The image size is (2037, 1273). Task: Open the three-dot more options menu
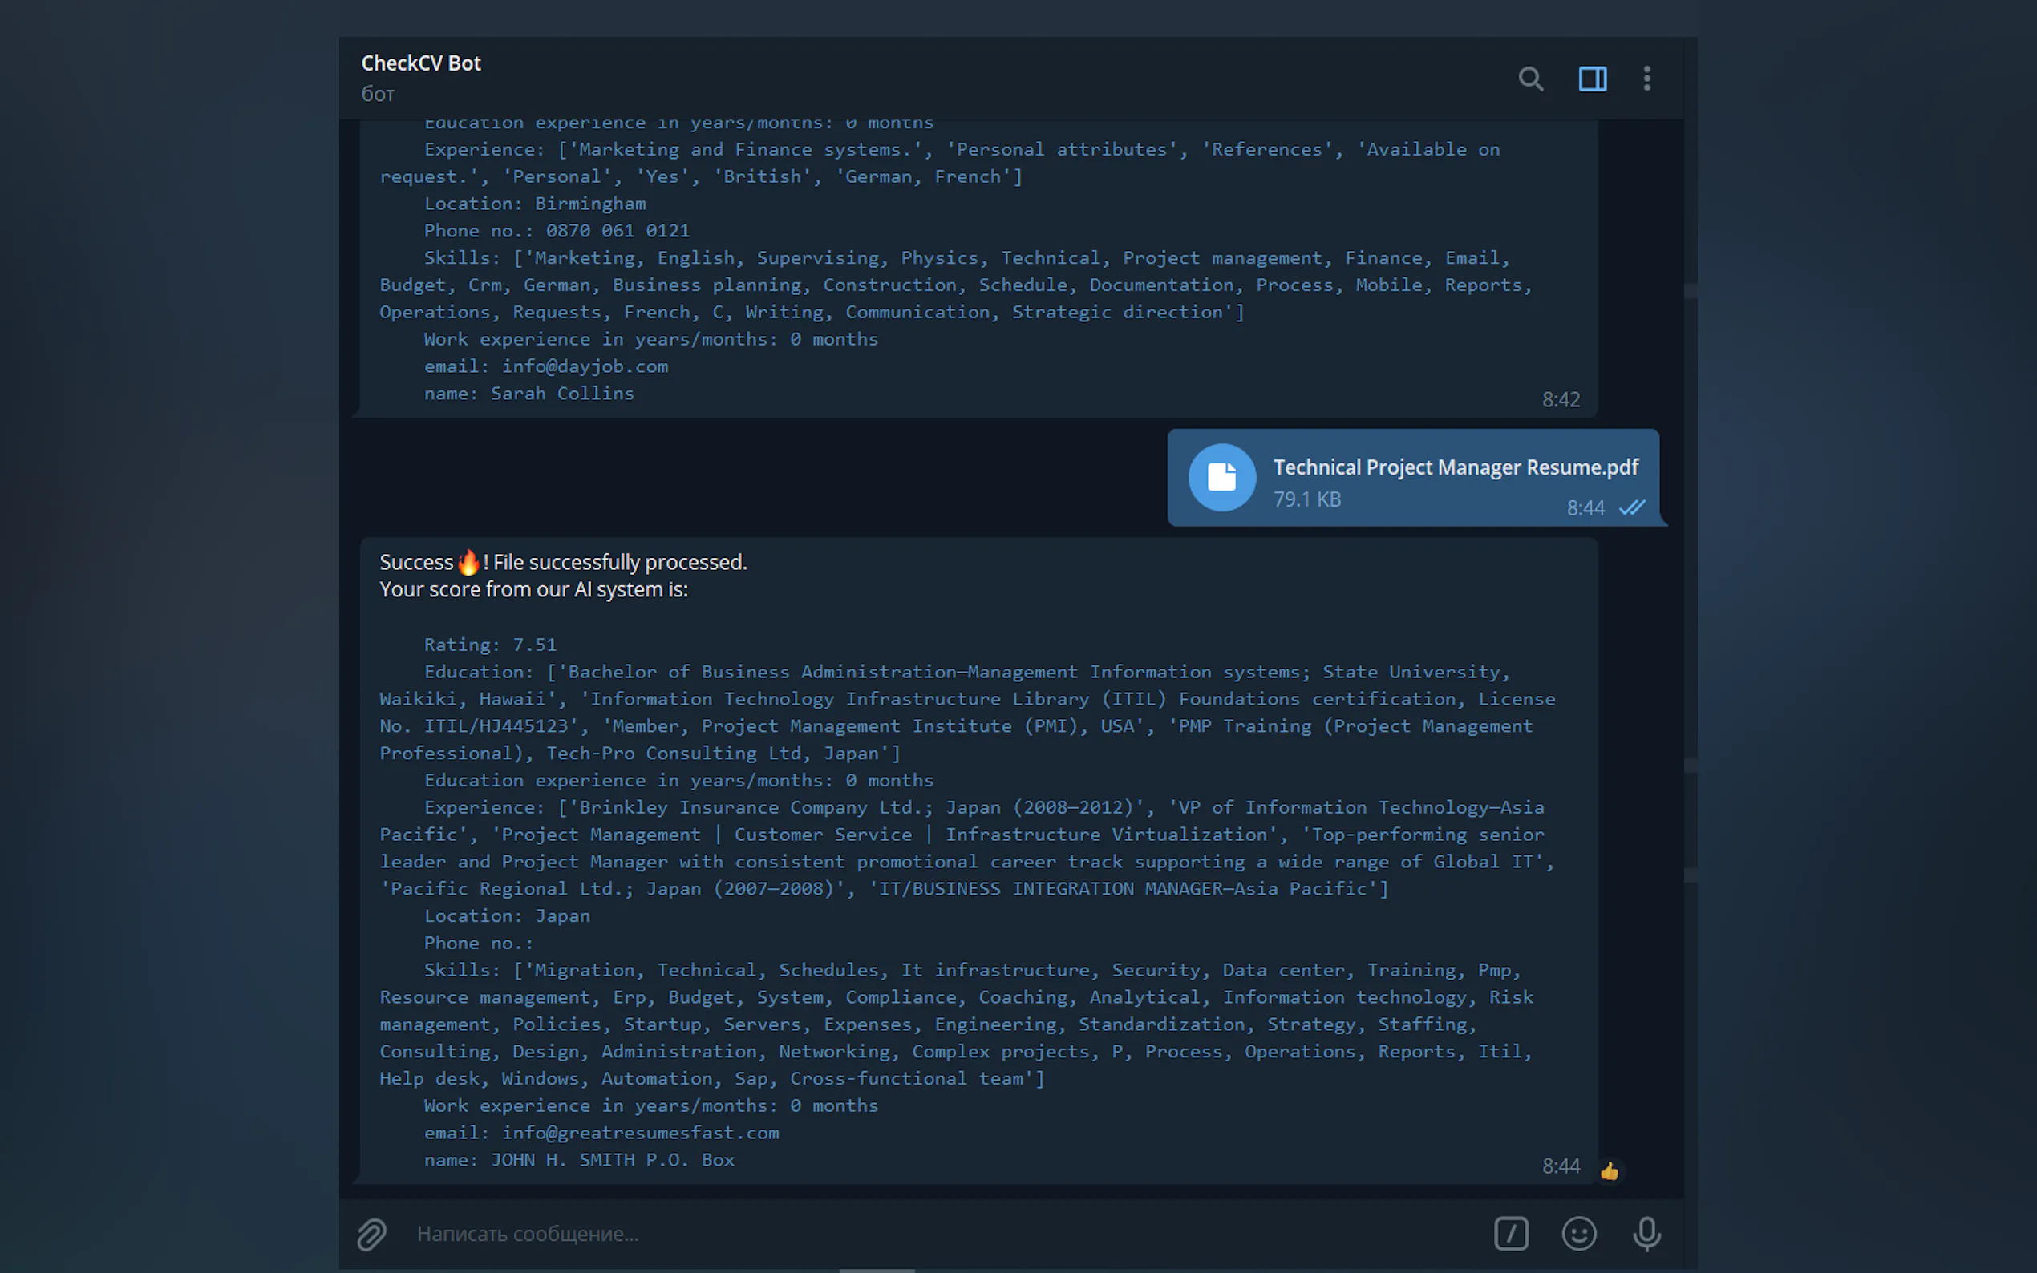click(1646, 79)
